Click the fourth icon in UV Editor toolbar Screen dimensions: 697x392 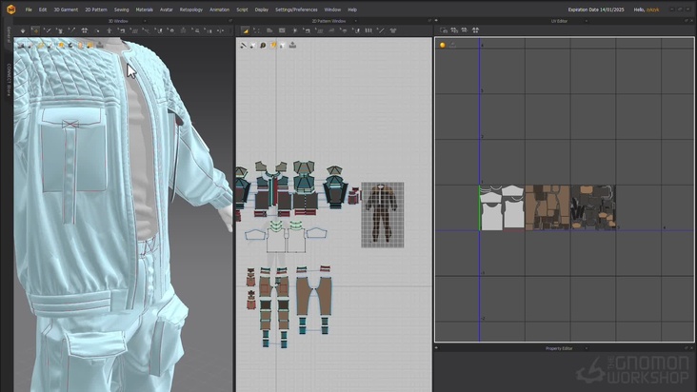coord(475,30)
